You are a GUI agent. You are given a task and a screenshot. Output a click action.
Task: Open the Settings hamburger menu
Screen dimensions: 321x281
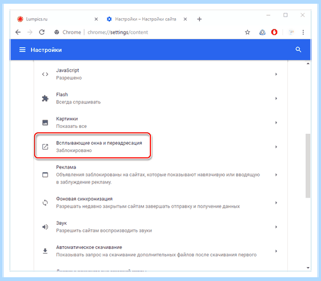(22, 50)
